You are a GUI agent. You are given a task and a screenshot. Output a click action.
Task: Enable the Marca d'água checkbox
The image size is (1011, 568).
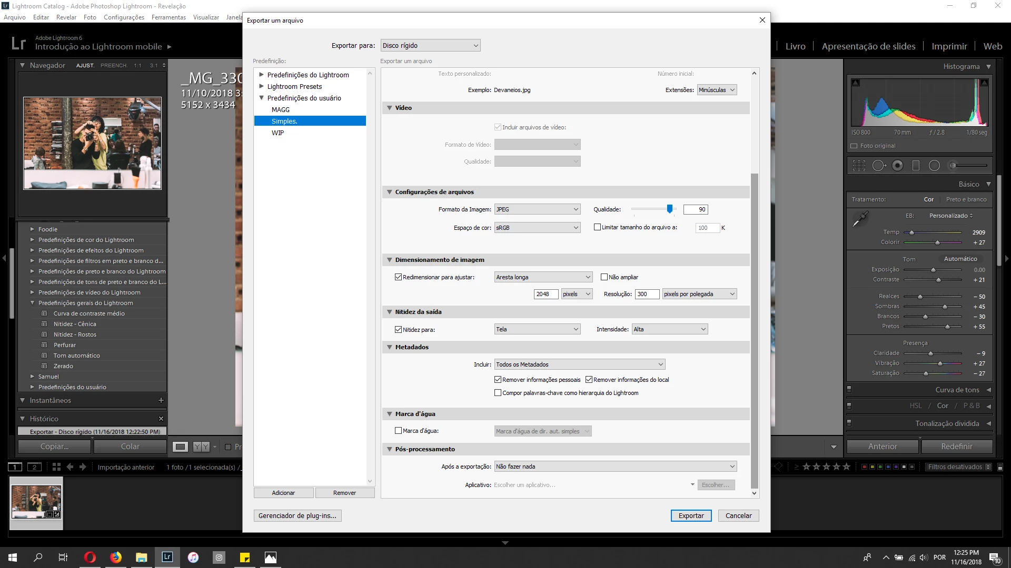tap(399, 431)
